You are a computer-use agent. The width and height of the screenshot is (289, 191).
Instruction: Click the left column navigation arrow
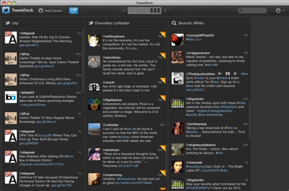coord(124,10)
